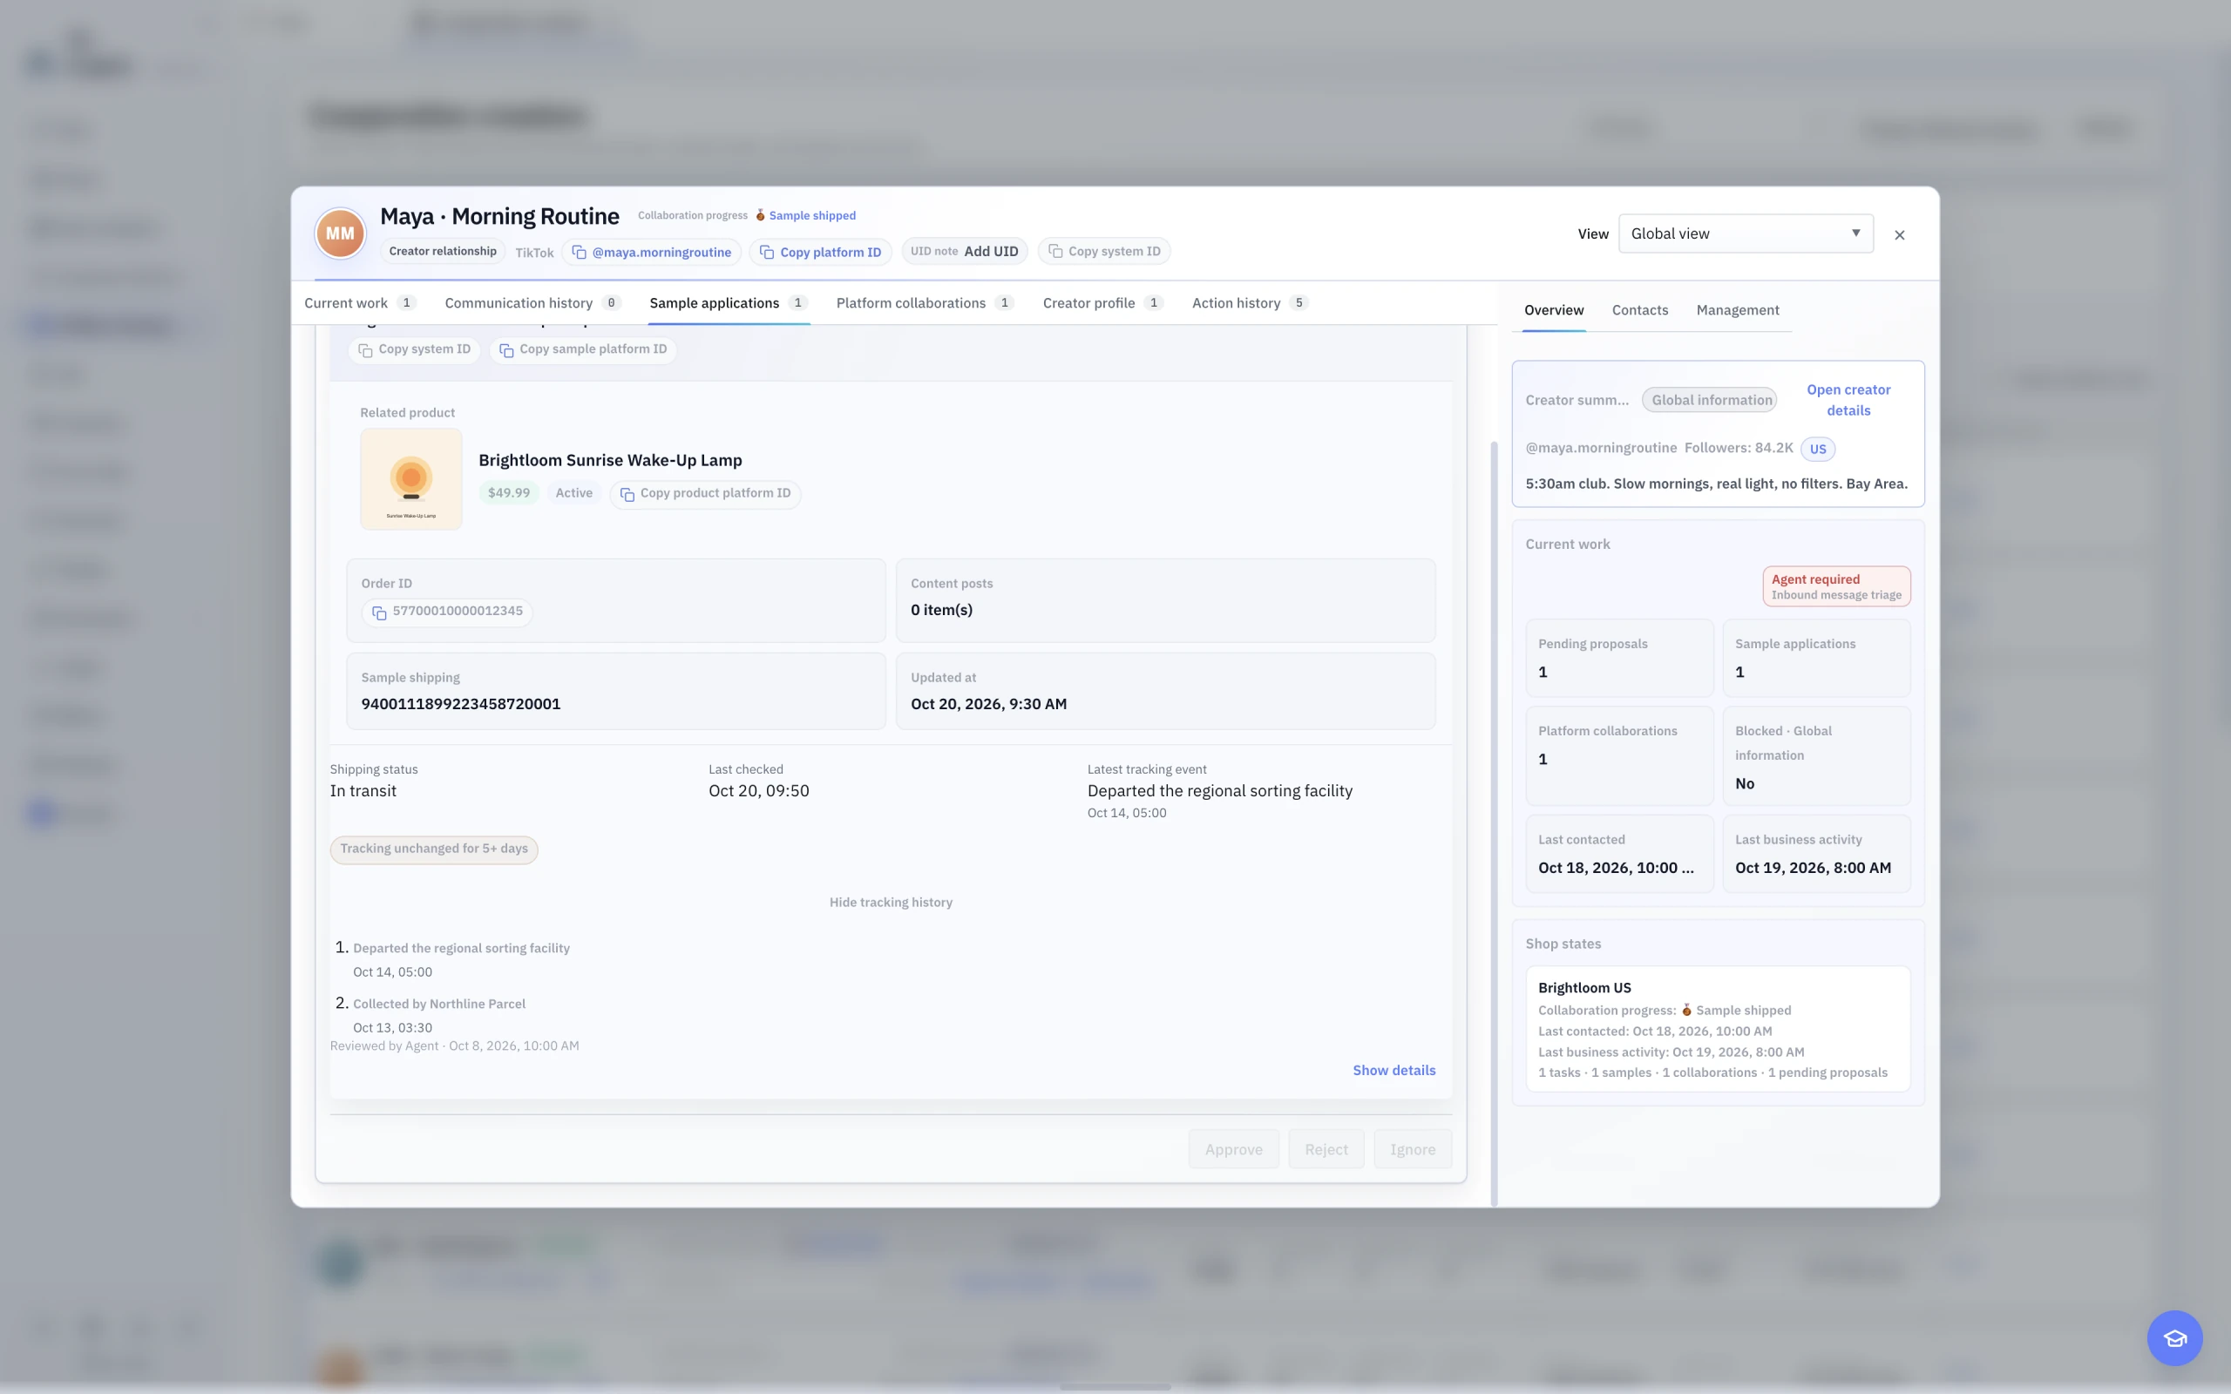This screenshot has height=1394, width=2231.
Task: Open the Communication history tab
Action: click(x=532, y=302)
